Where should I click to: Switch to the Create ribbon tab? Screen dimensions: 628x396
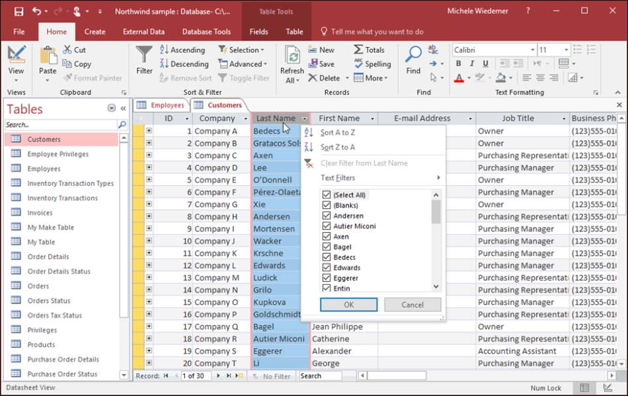click(x=95, y=32)
